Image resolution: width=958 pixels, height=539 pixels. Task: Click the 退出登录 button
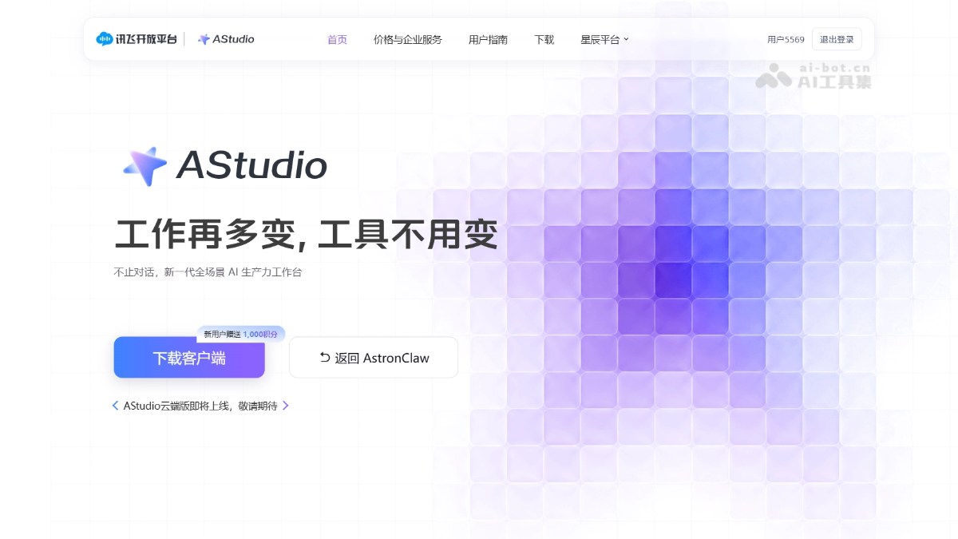[x=837, y=39]
